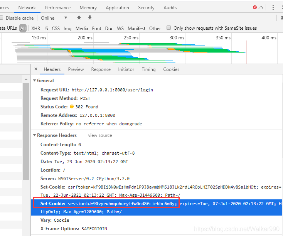Enable Only show requests with SameSite issues

[168, 28]
